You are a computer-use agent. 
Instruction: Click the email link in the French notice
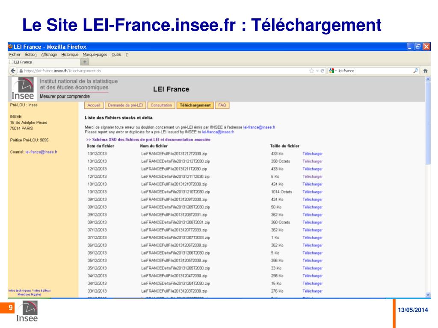point(259,127)
